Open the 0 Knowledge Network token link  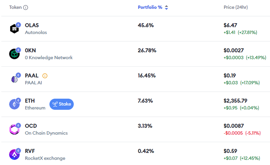(49, 58)
